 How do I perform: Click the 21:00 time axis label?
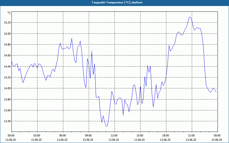[x=192, y=136]
